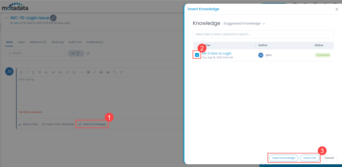
Task: Click the pencil edit icon beside INC-10 title
Action: pyautogui.click(x=53, y=18)
